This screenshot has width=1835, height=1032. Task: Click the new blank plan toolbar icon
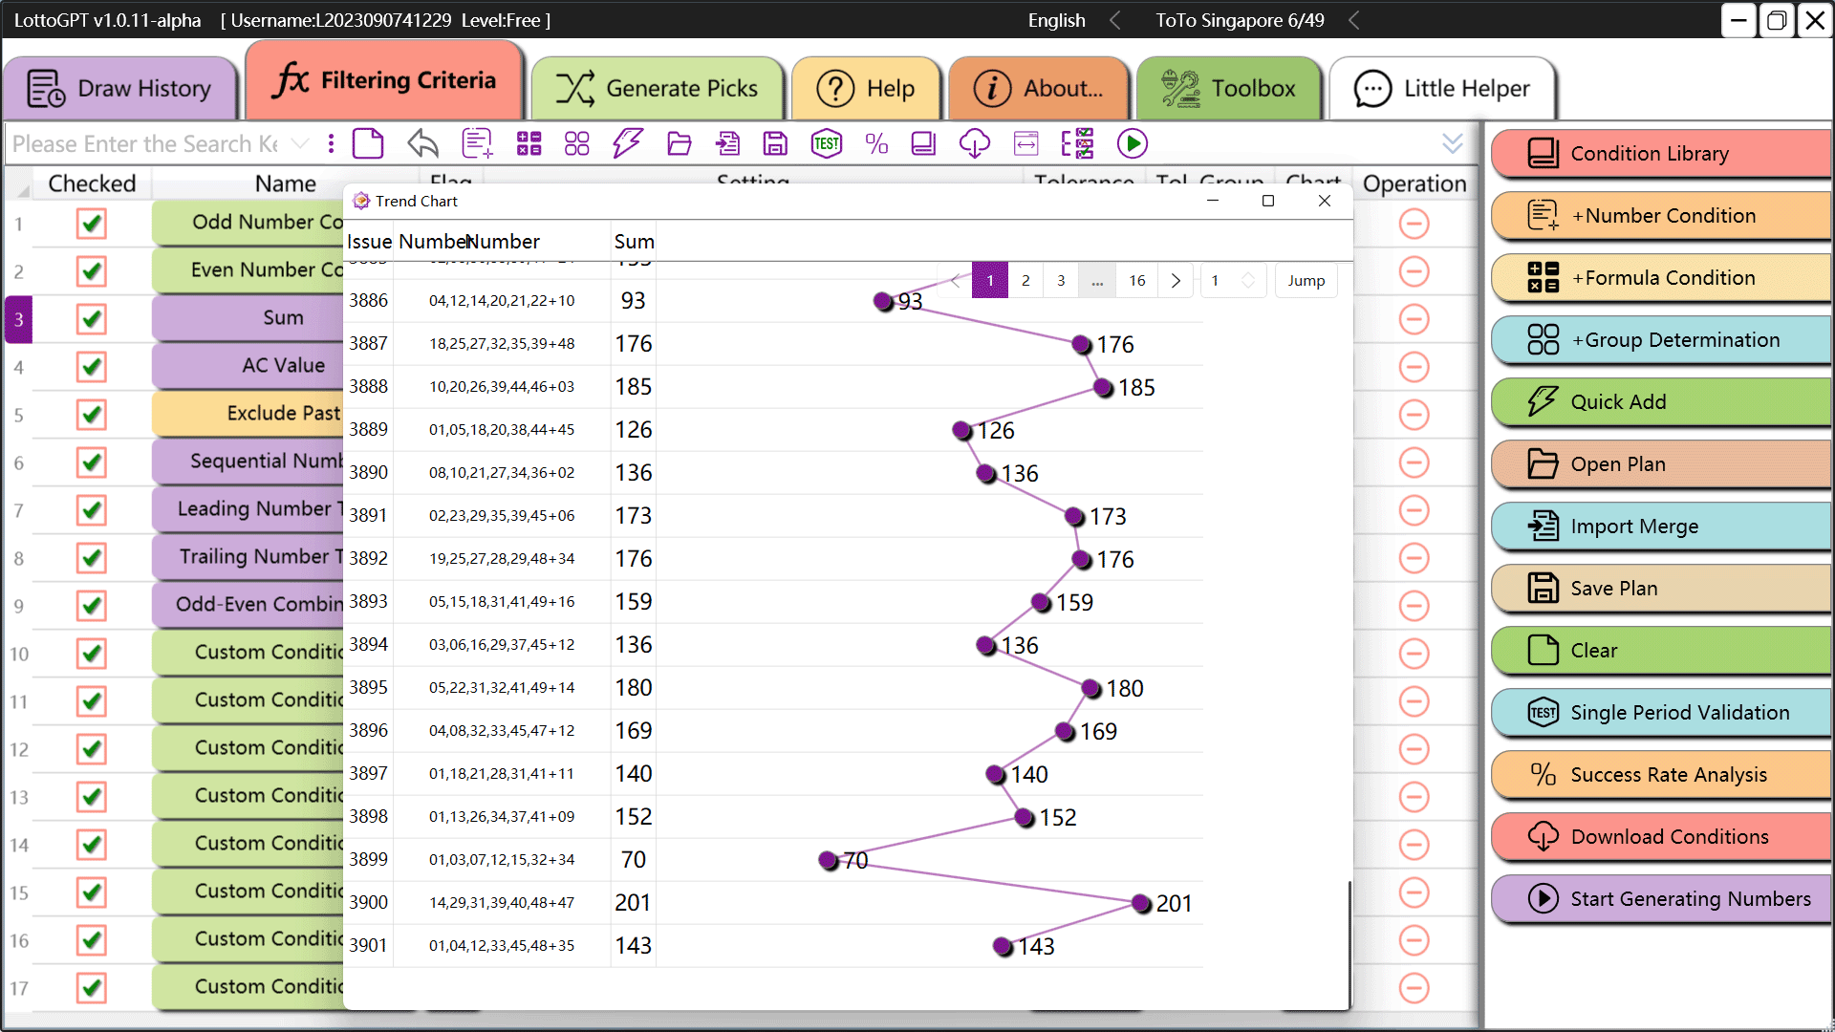pyautogui.click(x=368, y=144)
